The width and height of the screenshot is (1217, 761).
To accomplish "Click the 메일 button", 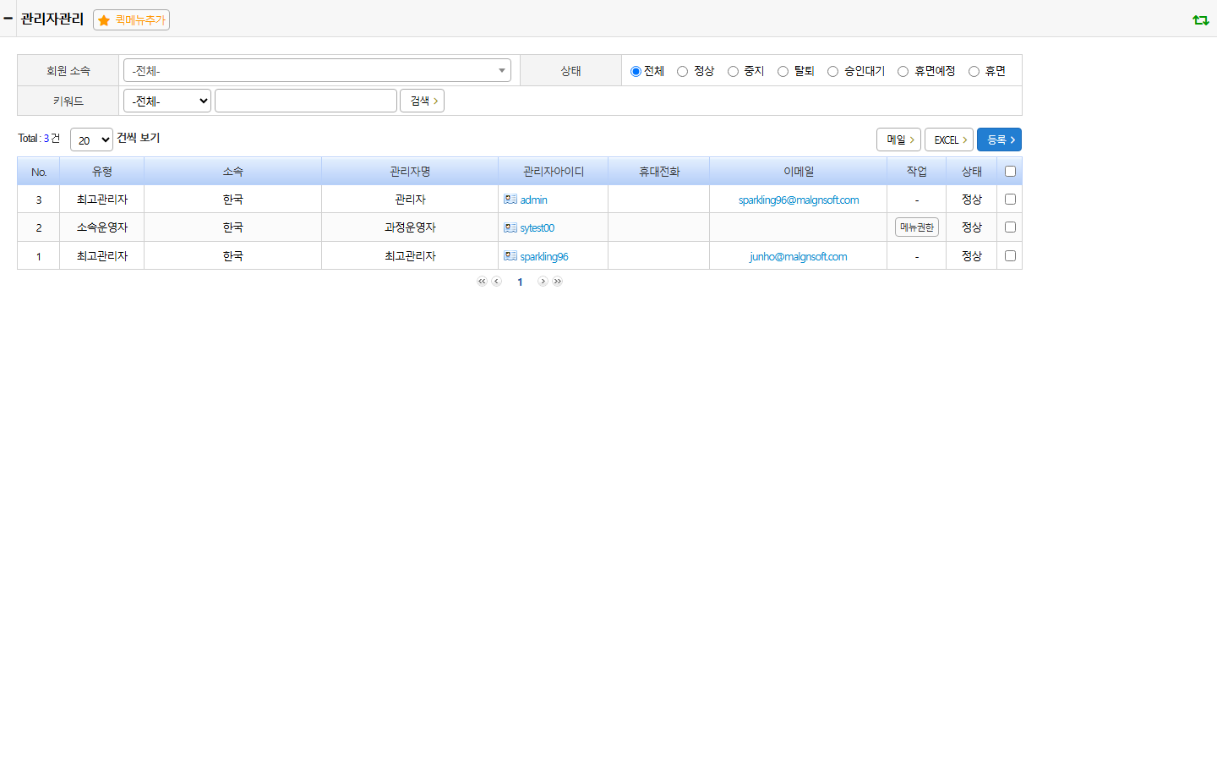I will [898, 140].
